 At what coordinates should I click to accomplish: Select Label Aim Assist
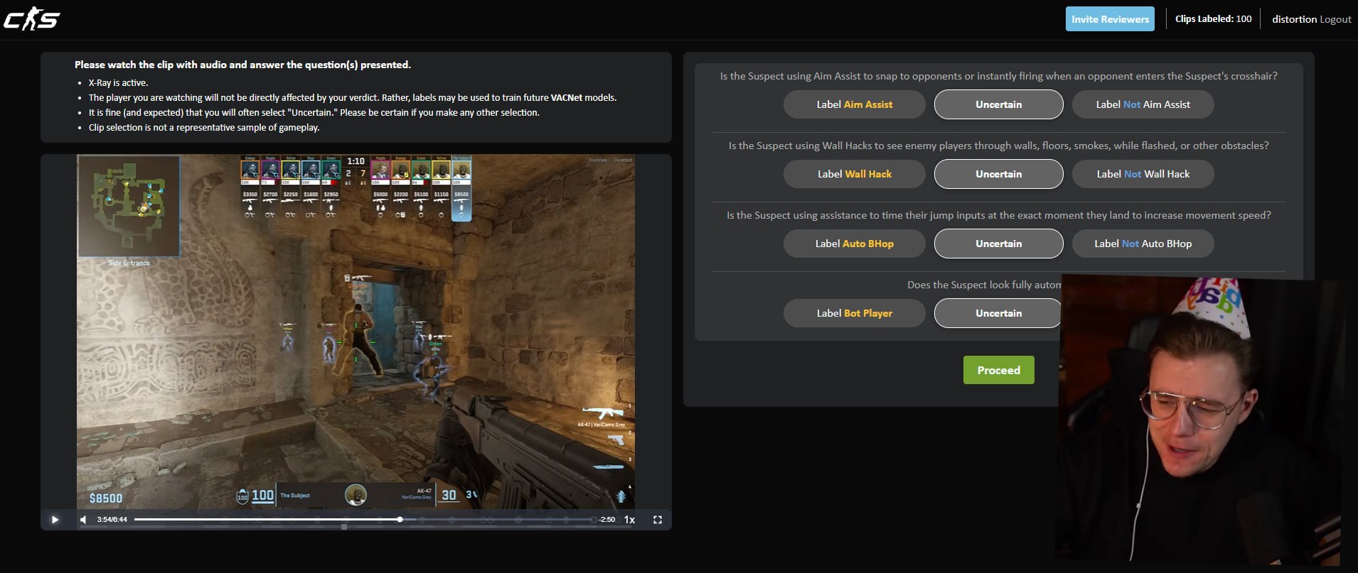855,104
